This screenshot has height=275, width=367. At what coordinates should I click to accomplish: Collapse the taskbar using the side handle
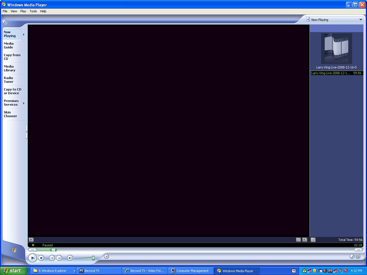[27, 132]
